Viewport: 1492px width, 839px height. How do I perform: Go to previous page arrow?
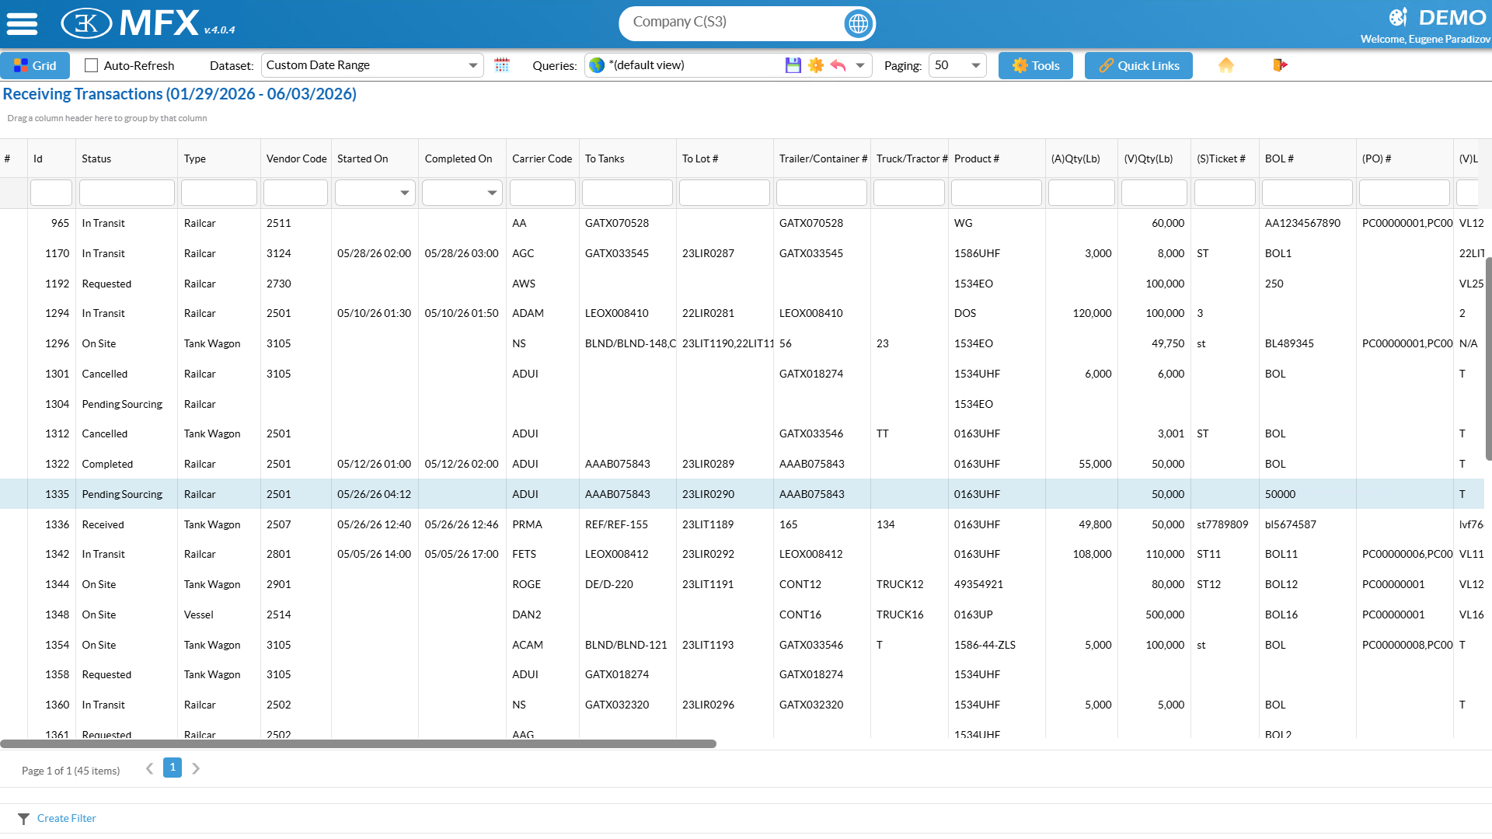pos(149,768)
